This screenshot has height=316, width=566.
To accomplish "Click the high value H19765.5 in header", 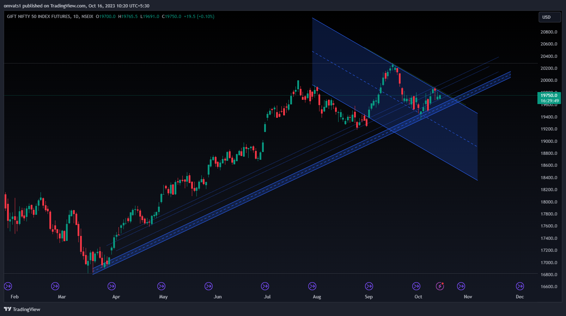I will click(x=128, y=17).
